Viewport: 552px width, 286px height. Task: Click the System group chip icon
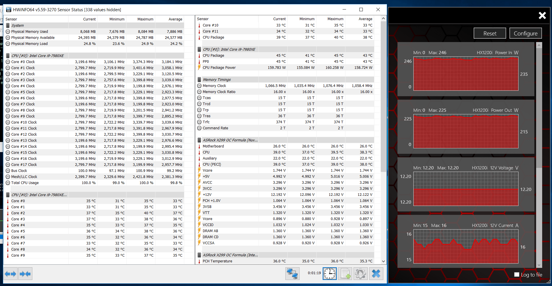coord(8,25)
